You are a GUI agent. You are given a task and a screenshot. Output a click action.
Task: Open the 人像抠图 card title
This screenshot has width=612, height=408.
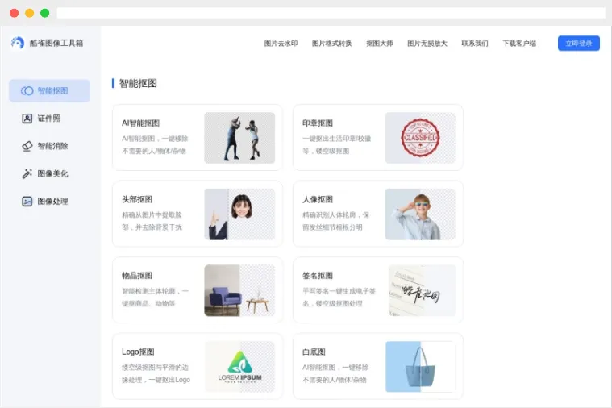pyautogui.click(x=318, y=199)
